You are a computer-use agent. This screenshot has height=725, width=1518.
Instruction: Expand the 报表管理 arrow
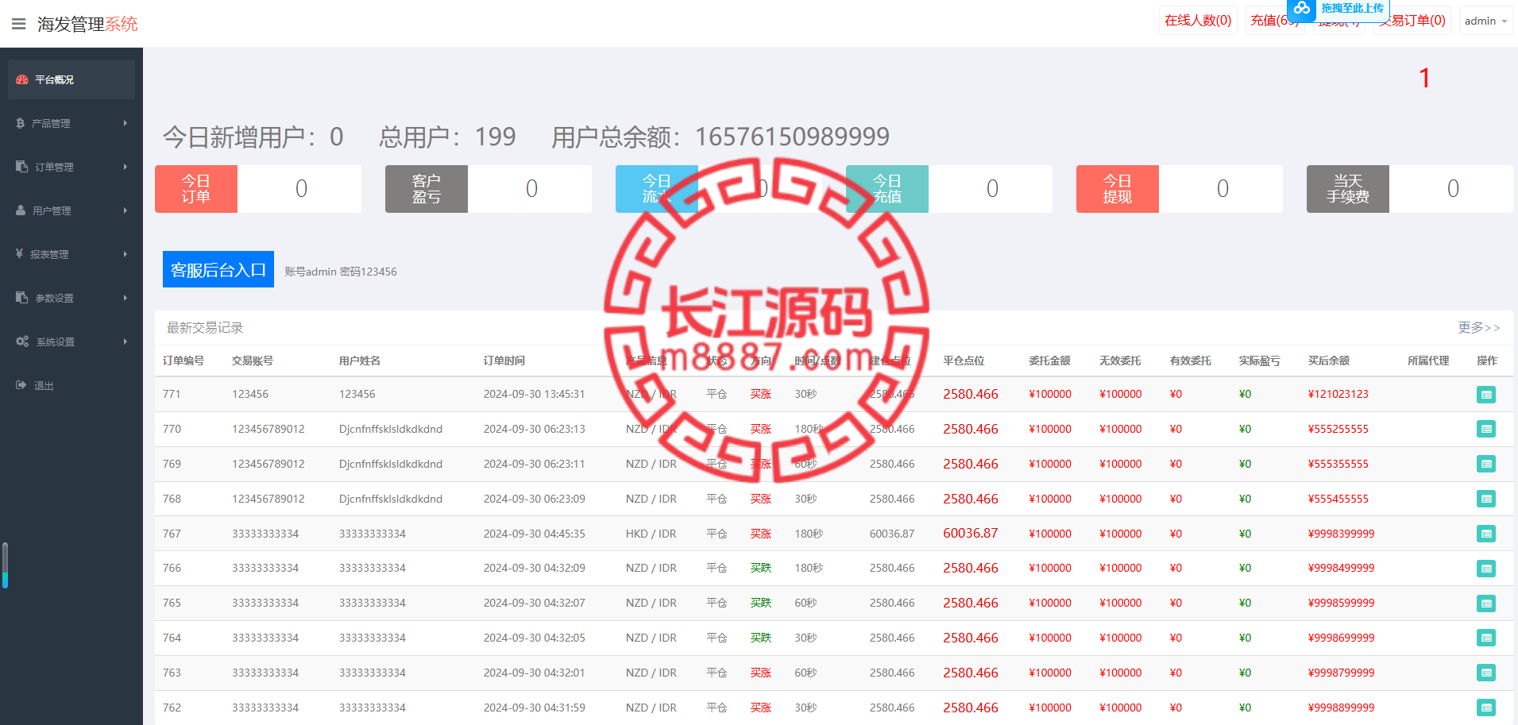tap(126, 254)
